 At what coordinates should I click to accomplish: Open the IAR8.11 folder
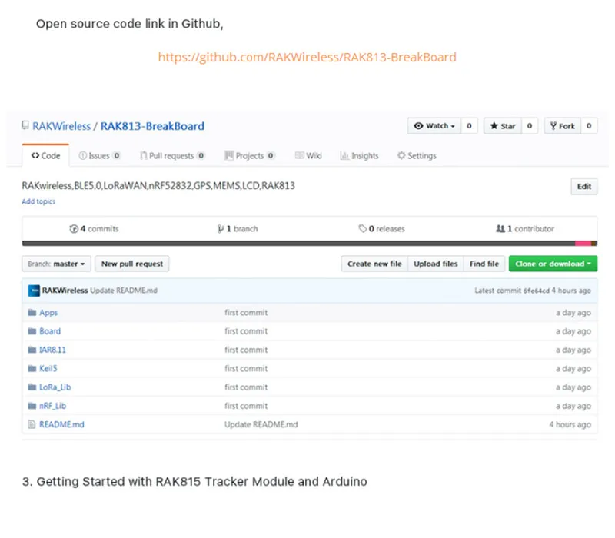coord(52,350)
